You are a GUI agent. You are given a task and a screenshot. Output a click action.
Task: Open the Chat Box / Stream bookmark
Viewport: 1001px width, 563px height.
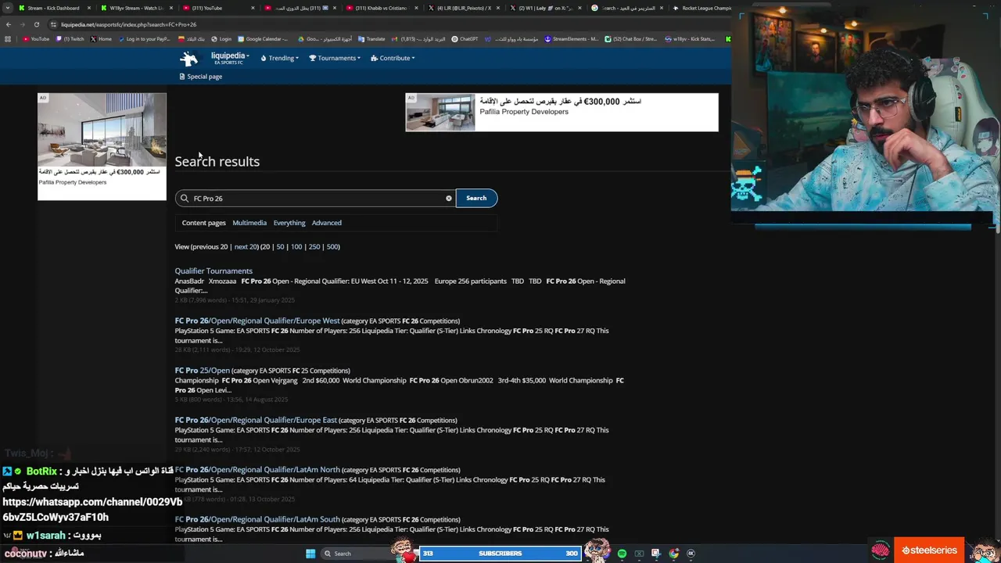(x=630, y=39)
